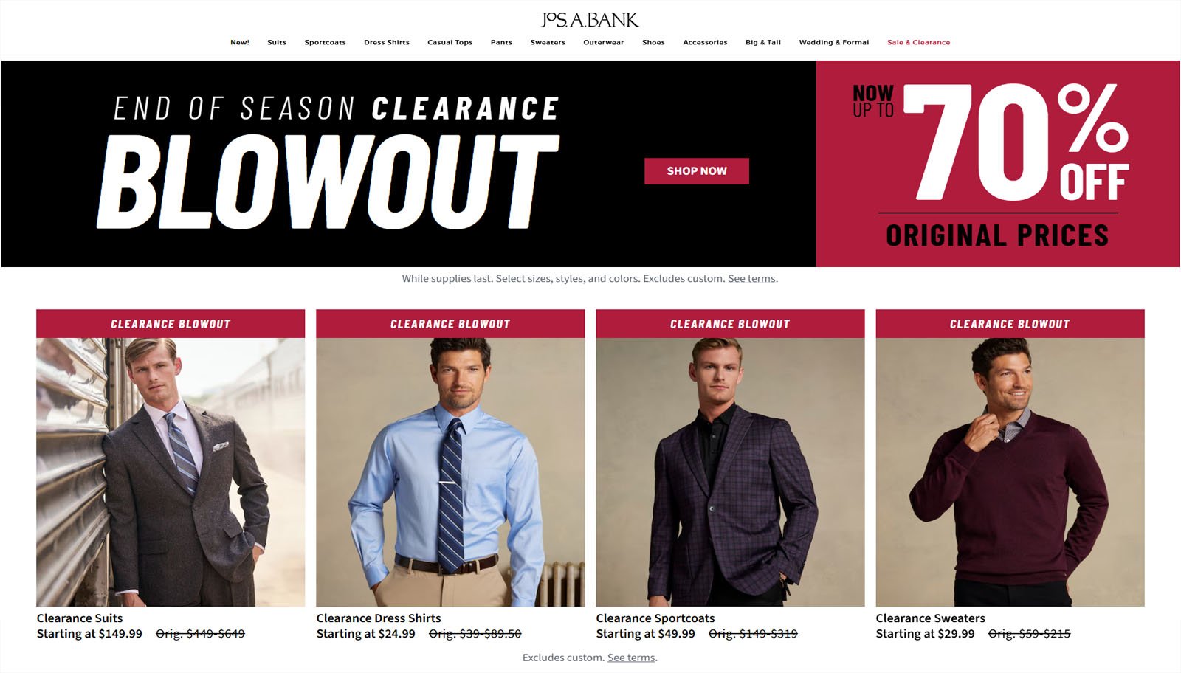The width and height of the screenshot is (1181, 673).
Task: Click the Jos. A. Bank logo
Action: tap(590, 20)
